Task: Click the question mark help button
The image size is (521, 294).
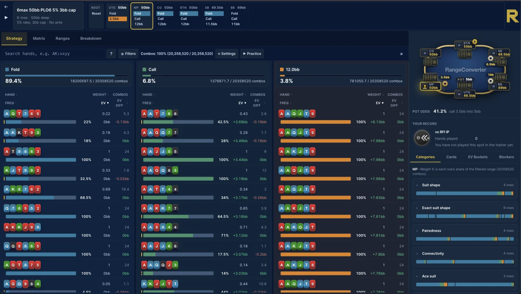Action: 111,54
